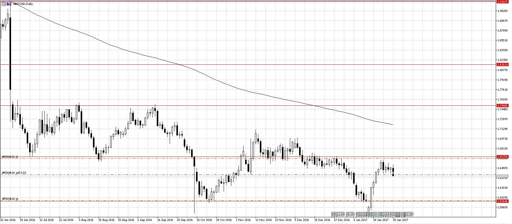
Task: Click the 1.81619 red price label
Action: pos(503,65)
